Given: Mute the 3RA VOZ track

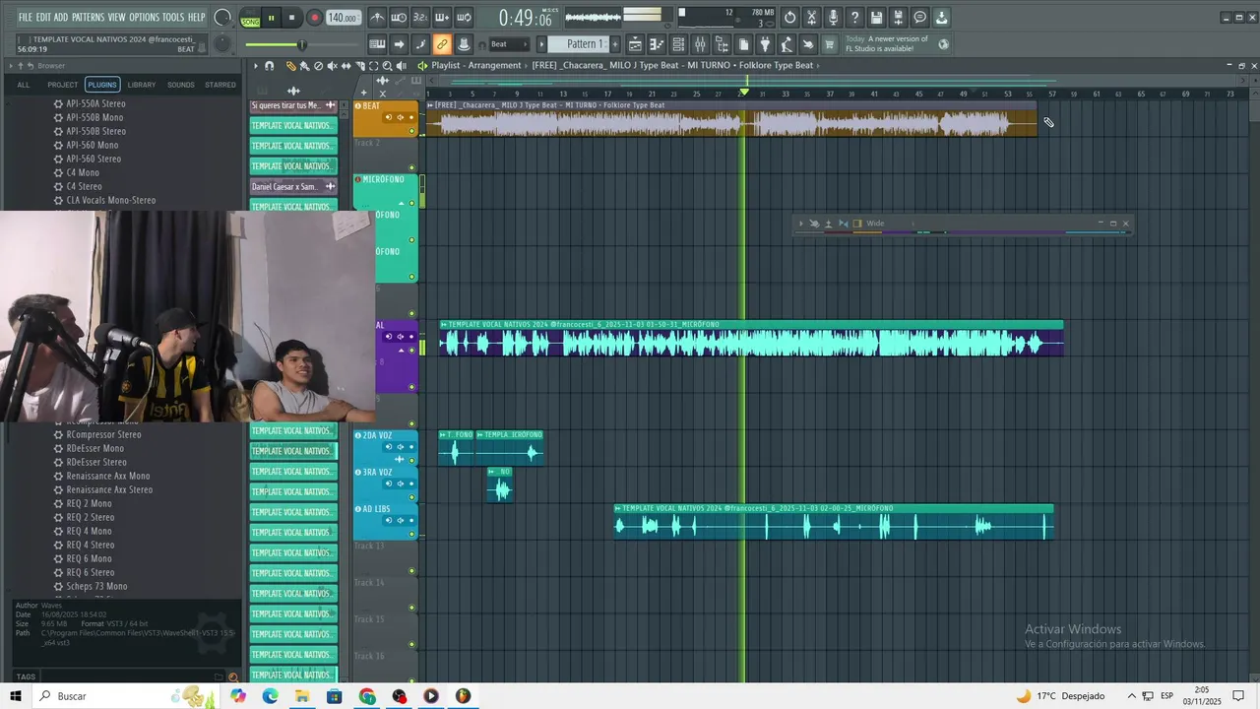Looking at the screenshot, I should [x=411, y=496].
